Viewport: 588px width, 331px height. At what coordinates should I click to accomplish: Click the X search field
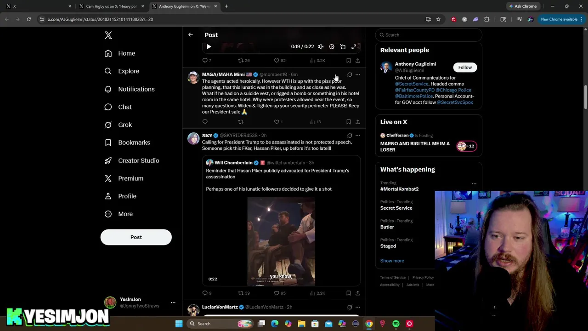click(429, 35)
